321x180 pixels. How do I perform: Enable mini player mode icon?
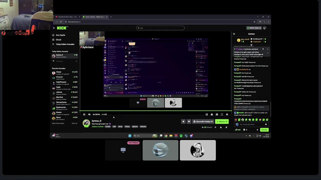coord(207,114)
